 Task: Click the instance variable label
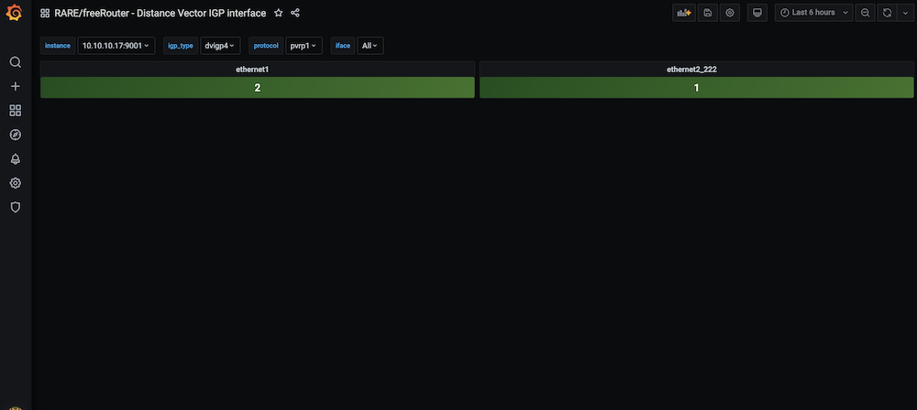pos(57,46)
